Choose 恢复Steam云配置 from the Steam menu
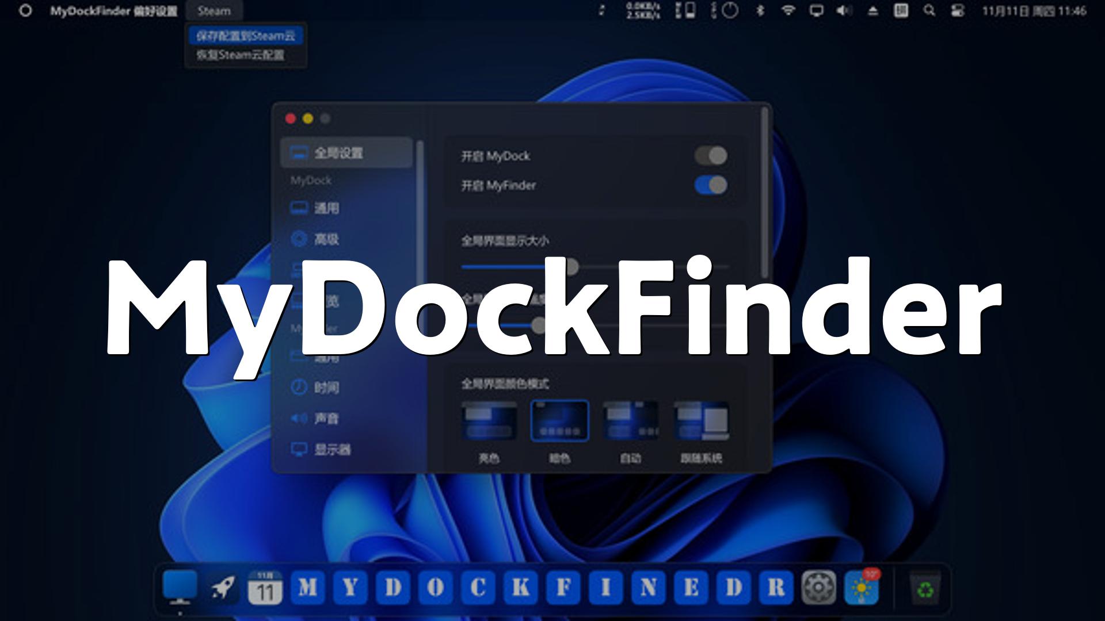1105x621 pixels. click(241, 55)
